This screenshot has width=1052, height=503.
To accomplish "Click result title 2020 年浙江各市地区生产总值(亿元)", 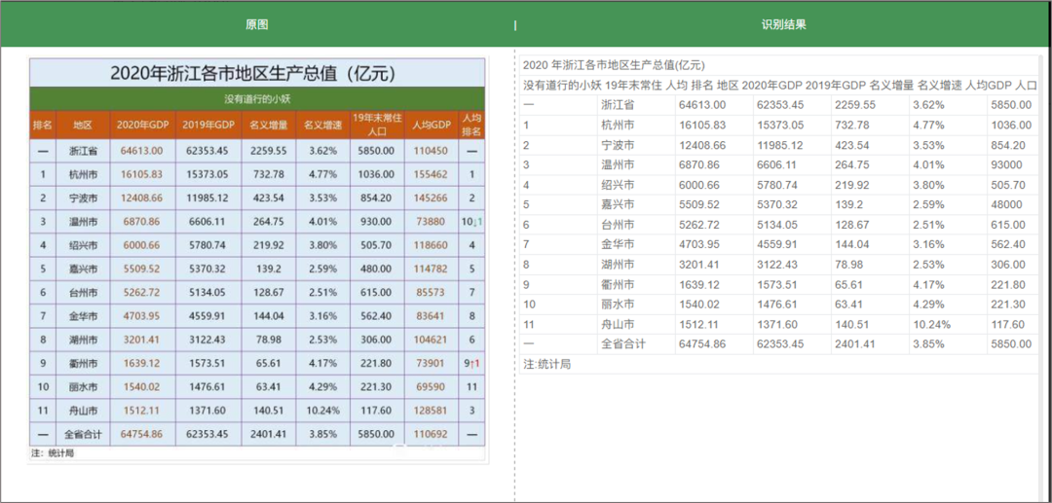I will 614,65.
